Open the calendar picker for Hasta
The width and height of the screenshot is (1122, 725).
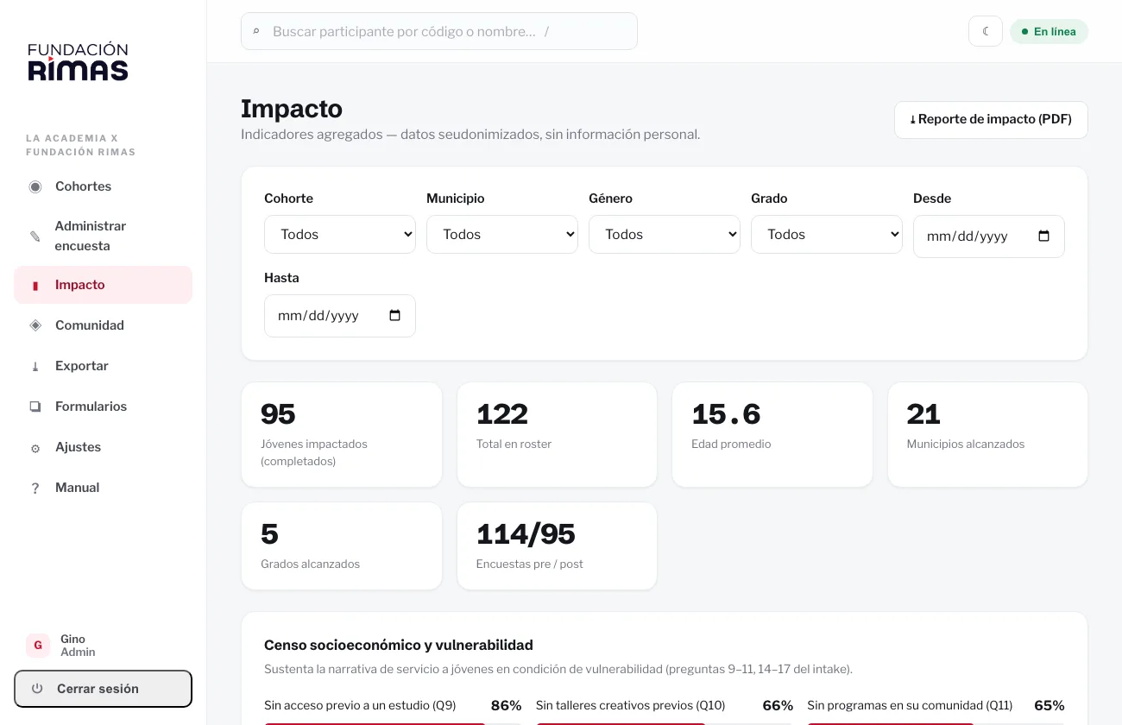tap(395, 316)
